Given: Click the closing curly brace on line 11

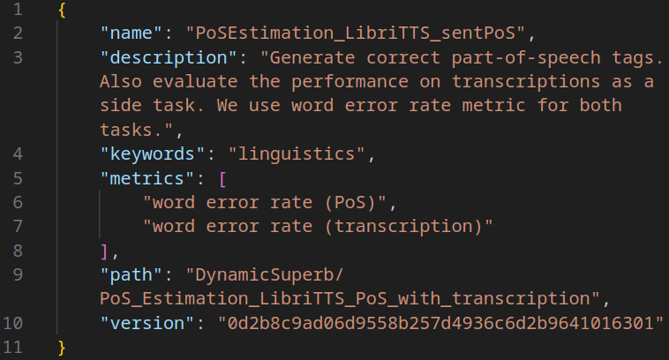Looking at the screenshot, I should click(x=61, y=345).
